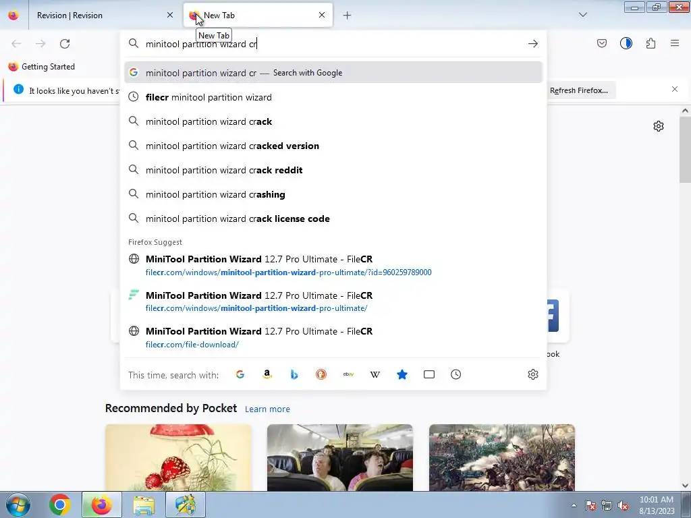This screenshot has width=691, height=518.
Task: Search with DuckDuckGo this time
Action: pyautogui.click(x=321, y=374)
